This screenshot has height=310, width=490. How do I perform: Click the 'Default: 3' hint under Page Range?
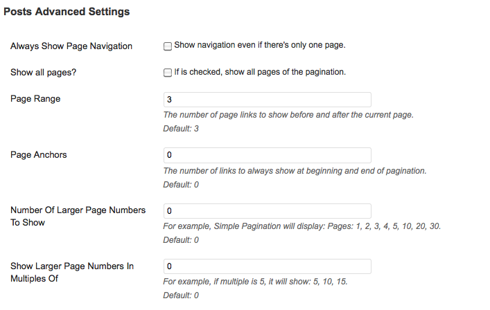tap(181, 129)
